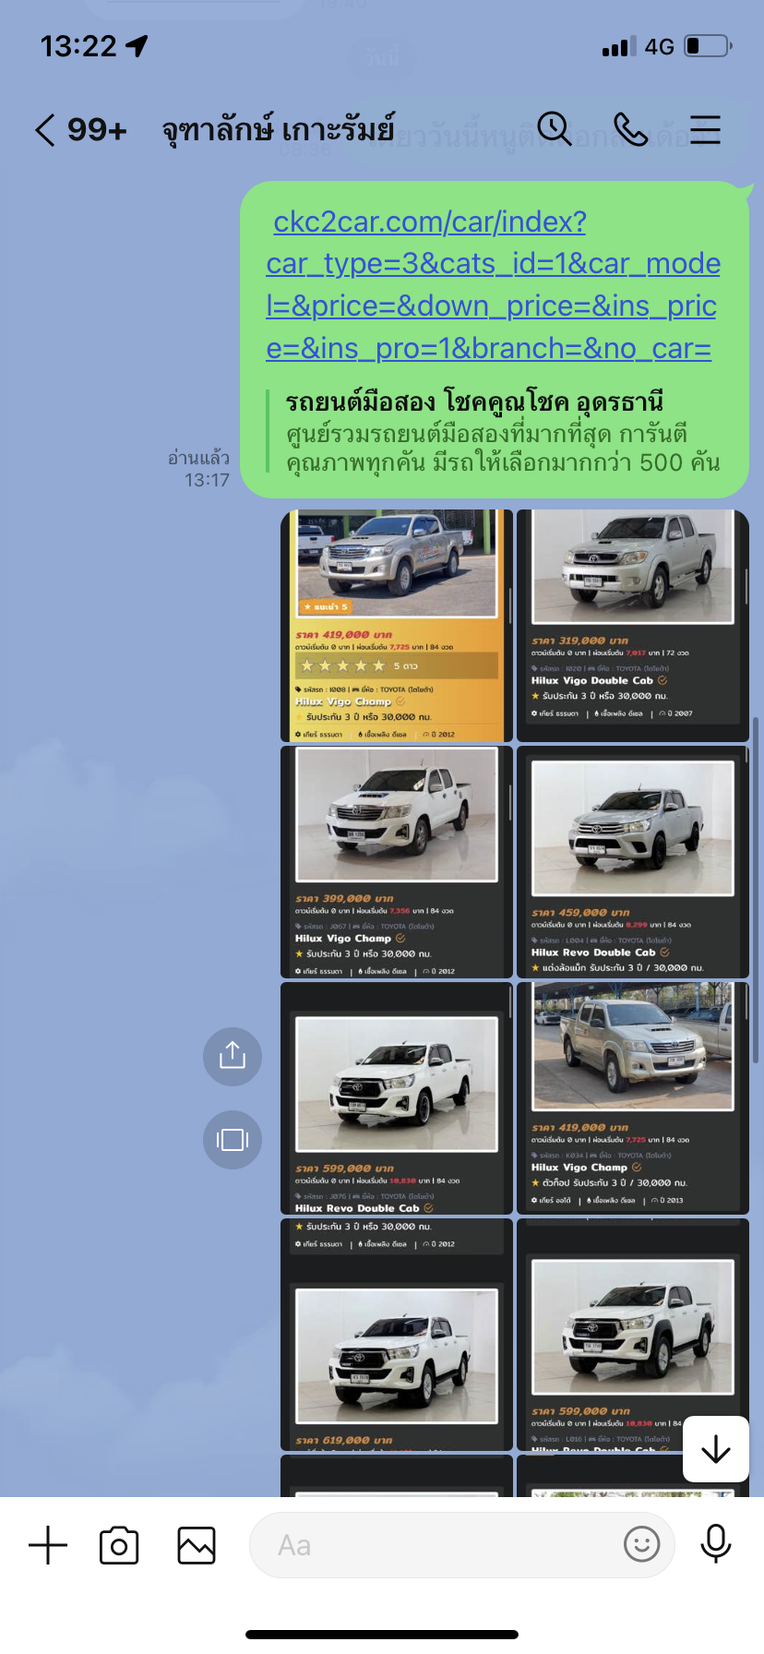764x1654 pixels.
Task: Tap the อ่านแล้ว 13:17 read status
Action: pos(199,469)
